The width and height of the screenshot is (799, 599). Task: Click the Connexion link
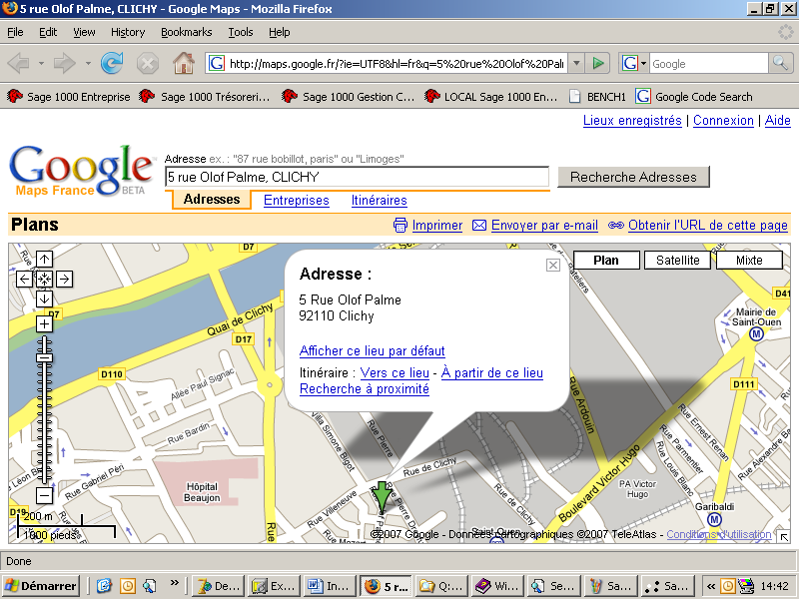(x=723, y=121)
